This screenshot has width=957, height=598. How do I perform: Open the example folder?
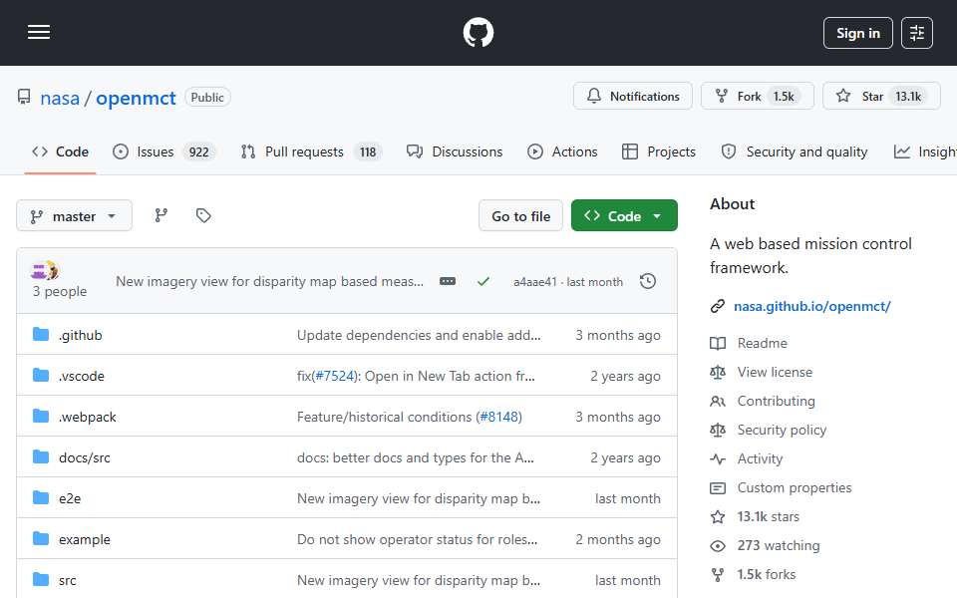click(84, 539)
